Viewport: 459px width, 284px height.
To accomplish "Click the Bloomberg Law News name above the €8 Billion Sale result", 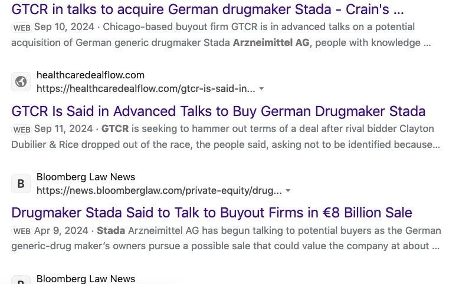I will tap(86, 177).
